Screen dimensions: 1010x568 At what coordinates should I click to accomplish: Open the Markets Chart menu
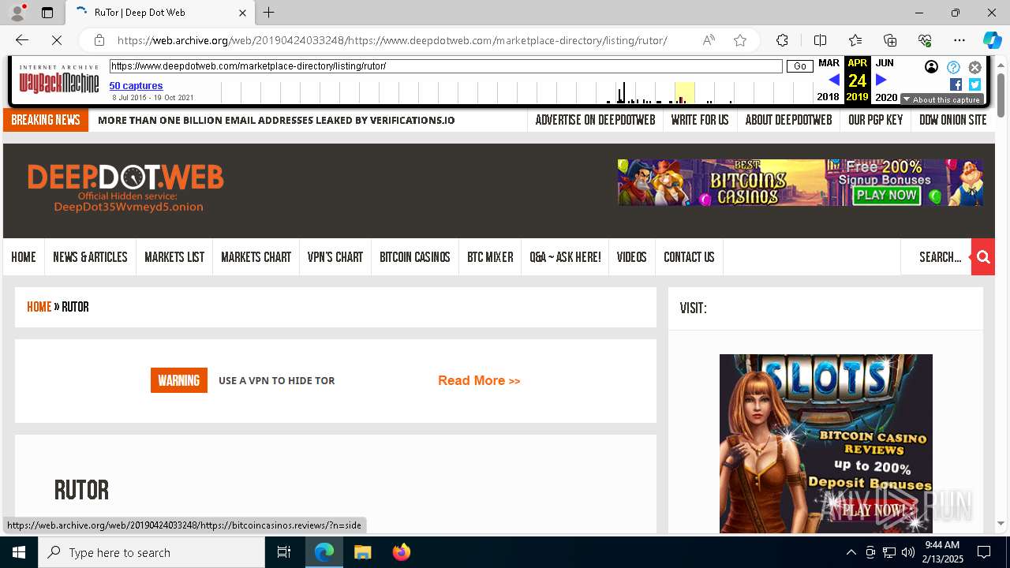coord(256,257)
